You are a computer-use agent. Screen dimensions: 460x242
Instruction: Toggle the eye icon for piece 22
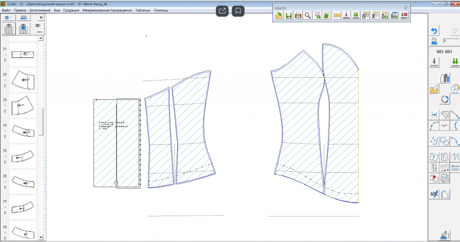tap(5, 80)
